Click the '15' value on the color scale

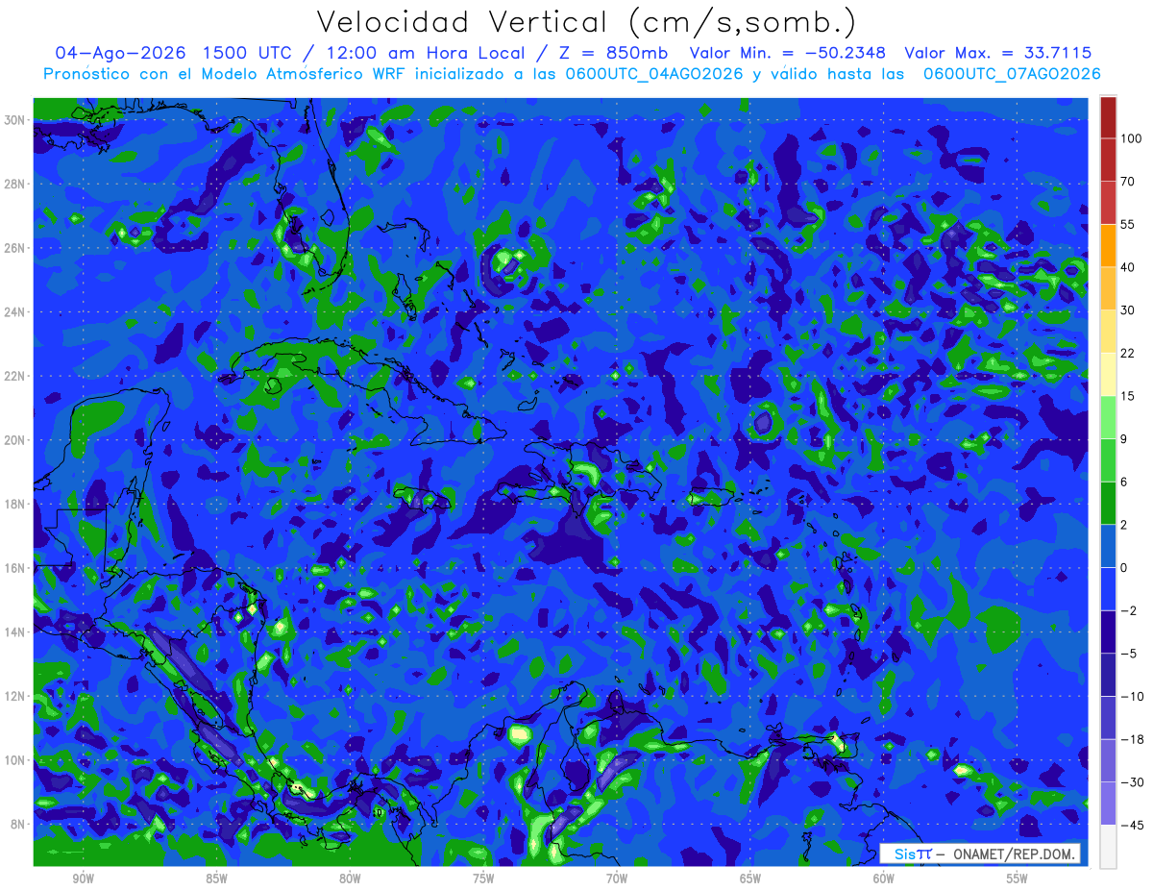(1128, 396)
